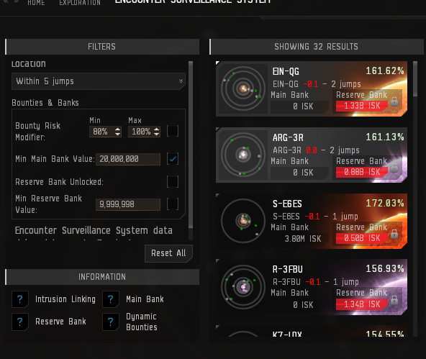Click the R-3FBU system name title
The image size is (426, 359).
(287, 269)
